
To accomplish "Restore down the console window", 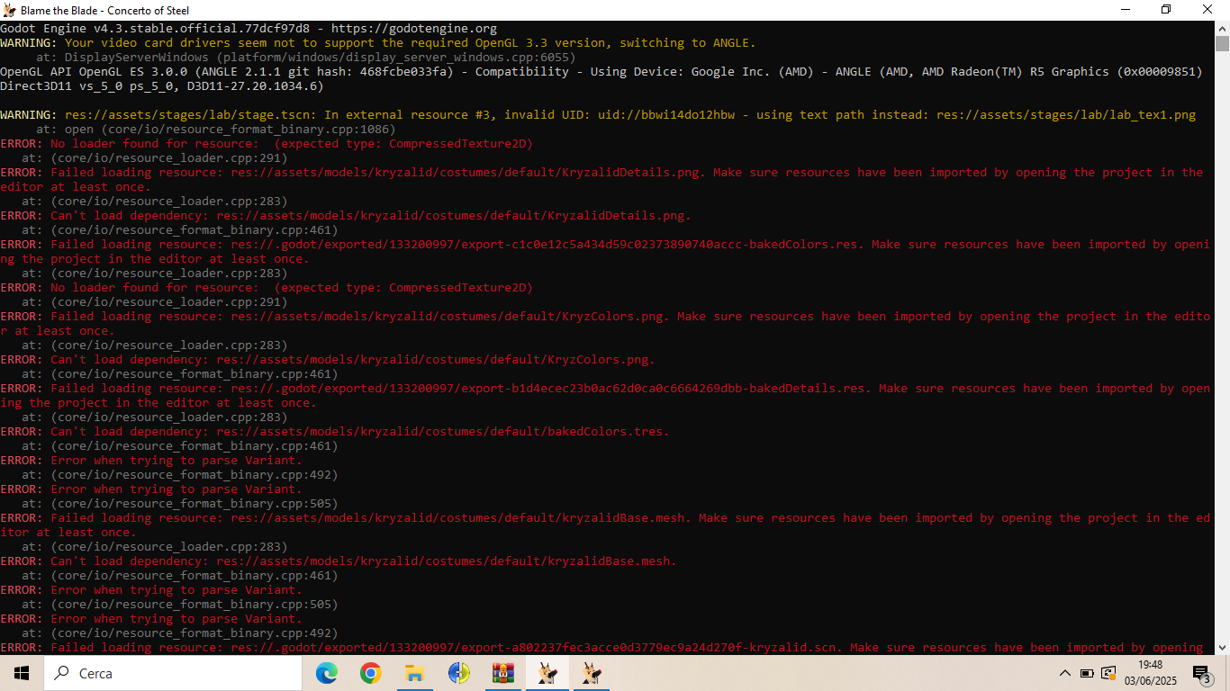I will (1166, 10).
